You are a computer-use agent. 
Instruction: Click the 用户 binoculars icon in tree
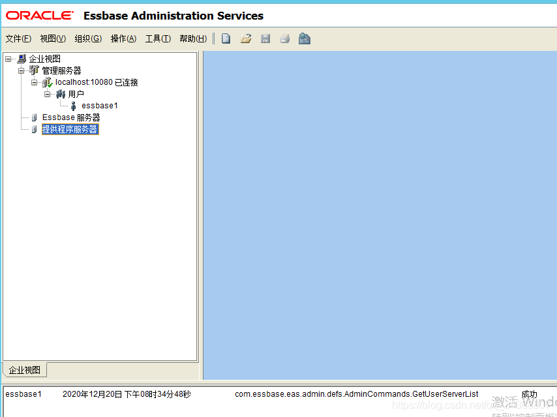click(x=61, y=93)
